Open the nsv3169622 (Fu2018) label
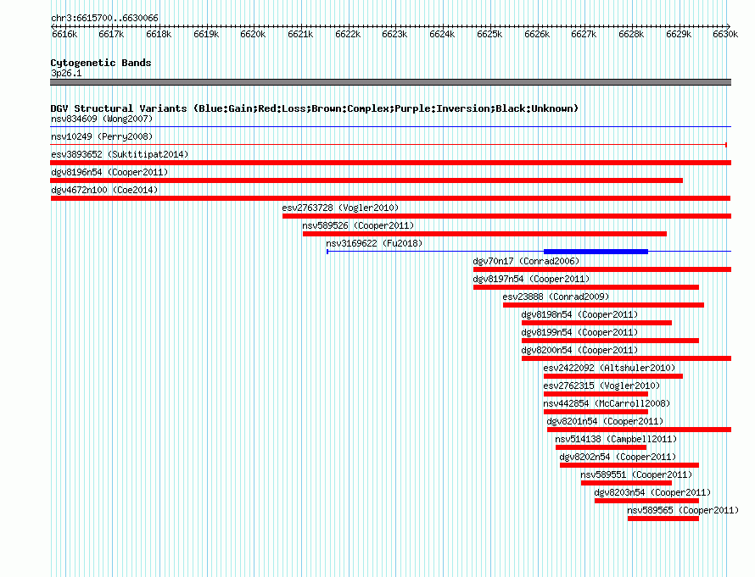This screenshot has width=755, height=577. (x=374, y=243)
